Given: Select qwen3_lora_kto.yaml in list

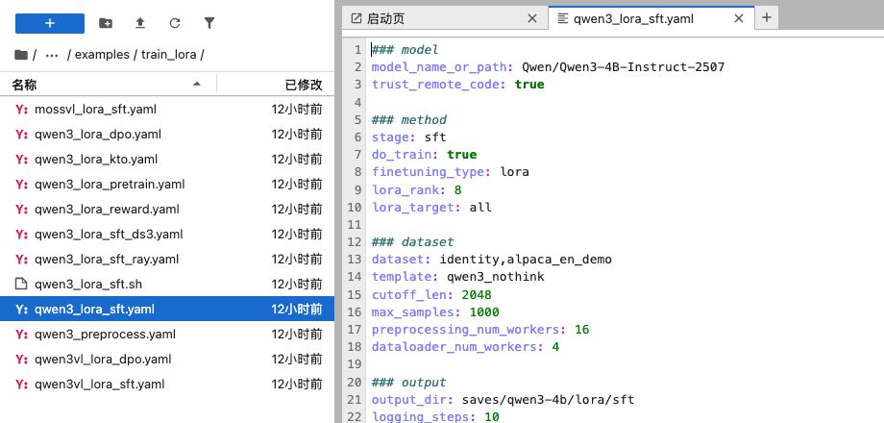Looking at the screenshot, I should (167, 159).
